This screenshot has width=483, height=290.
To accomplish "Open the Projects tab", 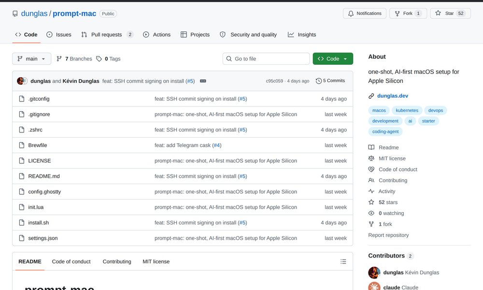I will coord(195,34).
